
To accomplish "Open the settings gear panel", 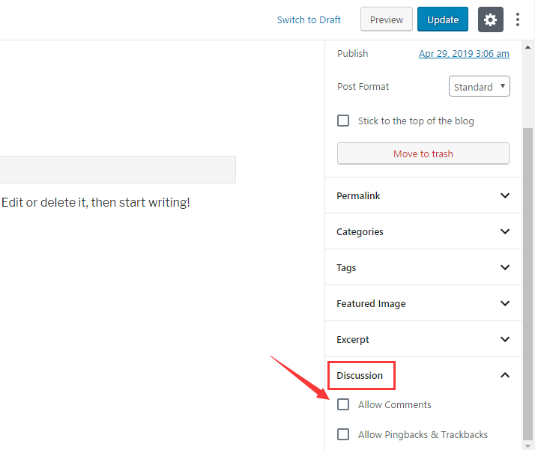I will (490, 19).
